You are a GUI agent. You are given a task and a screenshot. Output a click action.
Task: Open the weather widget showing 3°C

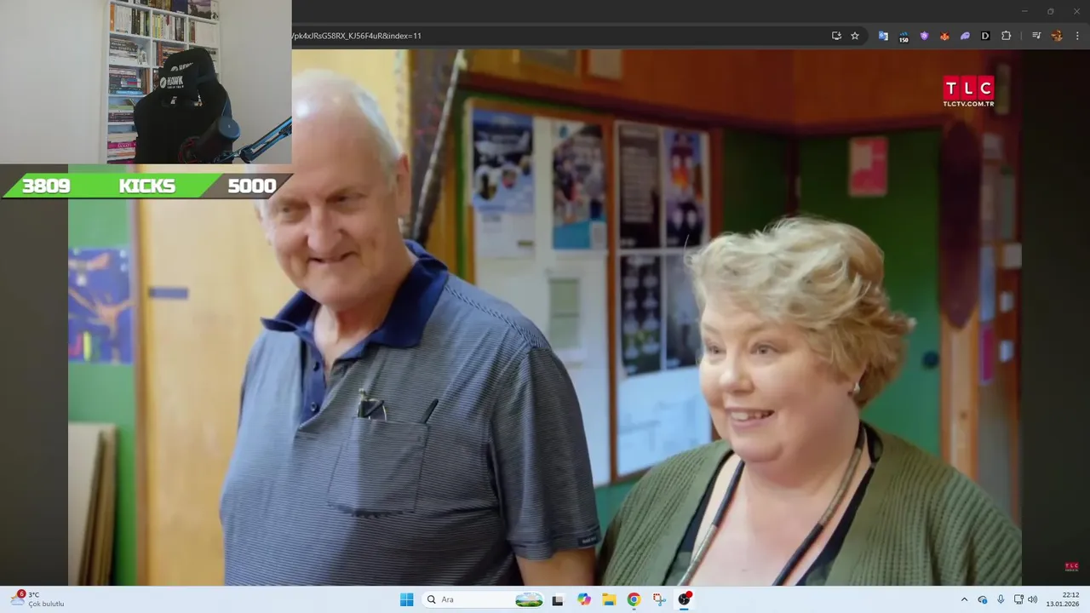(x=37, y=599)
